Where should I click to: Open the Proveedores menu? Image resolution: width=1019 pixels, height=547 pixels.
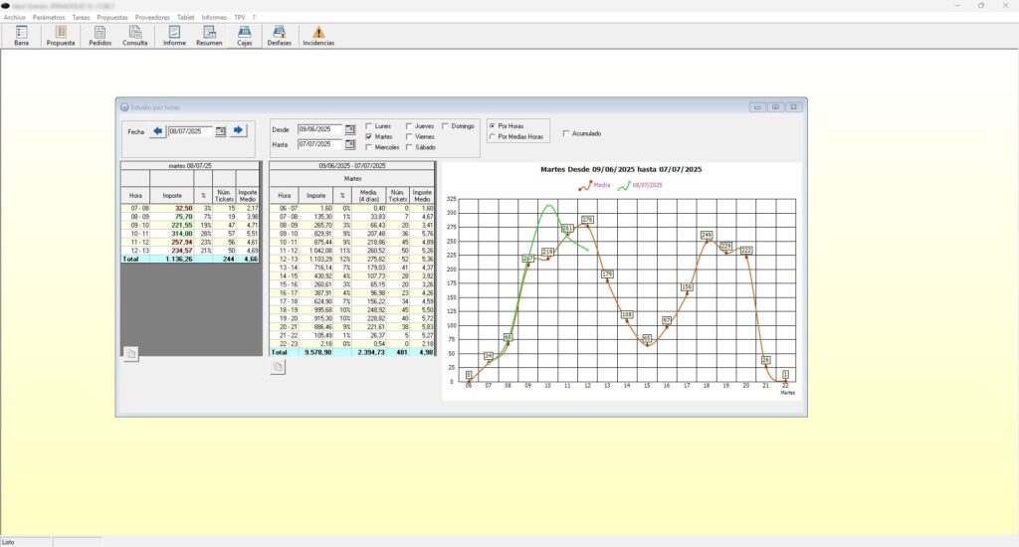pyautogui.click(x=152, y=18)
